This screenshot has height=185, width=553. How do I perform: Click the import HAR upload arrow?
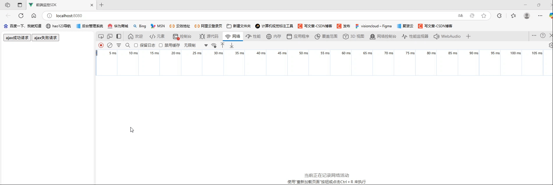coord(223,45)
